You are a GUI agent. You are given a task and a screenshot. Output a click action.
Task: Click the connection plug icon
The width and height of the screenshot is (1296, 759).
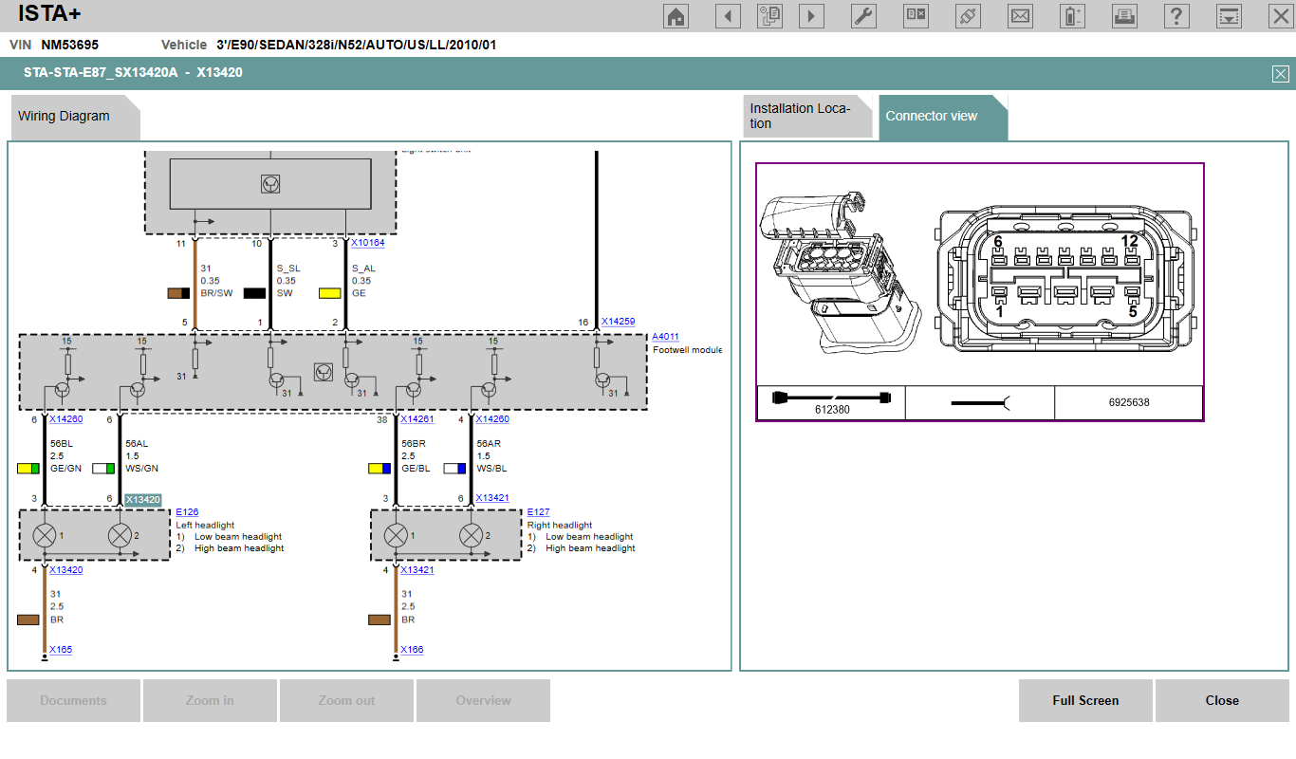[x=968, y=16]
